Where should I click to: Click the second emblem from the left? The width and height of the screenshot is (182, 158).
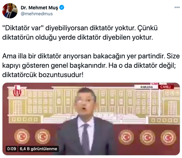[x=43, y=137]
